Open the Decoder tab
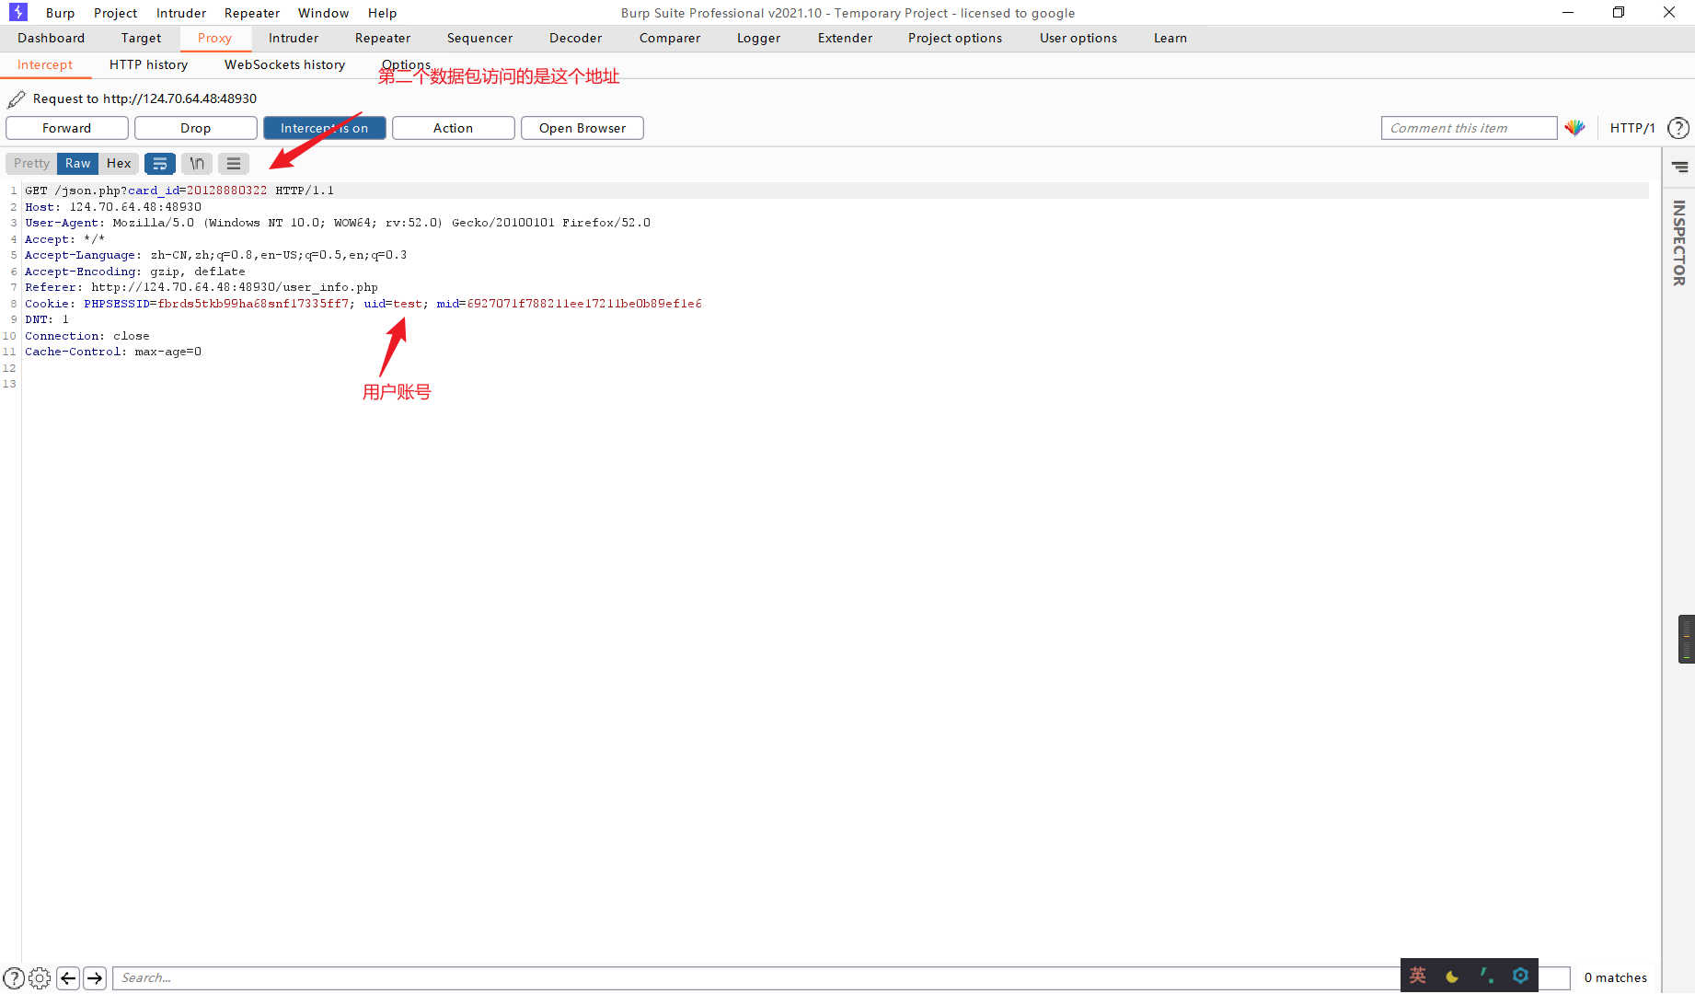The height and width of the screenshot is (994, 1695). pyautogui.click(x=576, y=38)
